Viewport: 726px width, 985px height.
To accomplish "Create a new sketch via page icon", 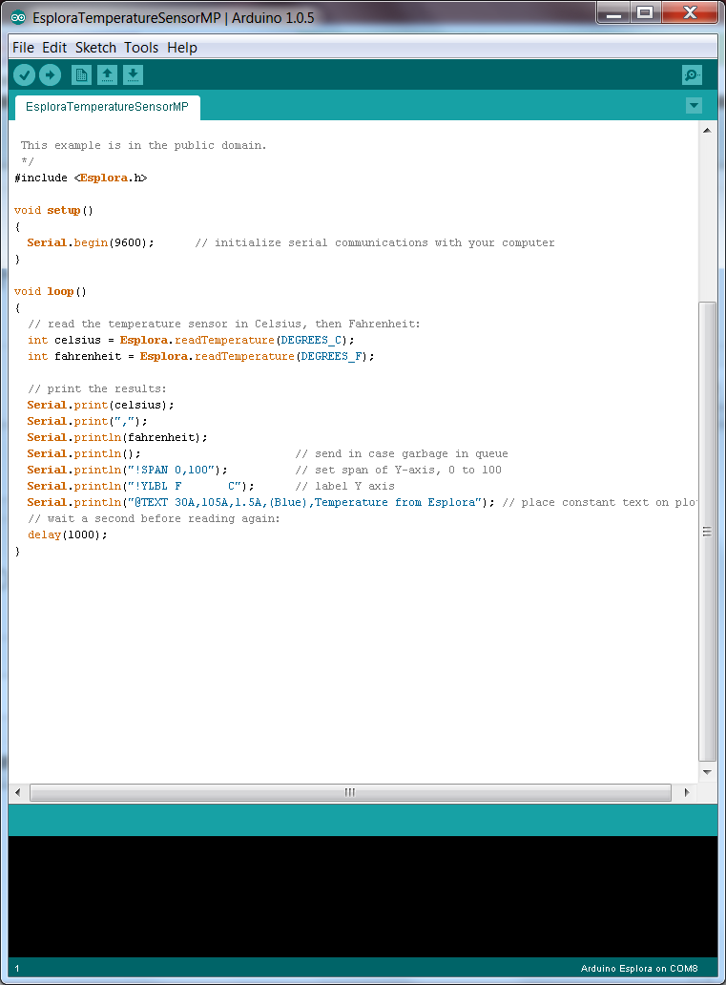I will click(81, 75).
